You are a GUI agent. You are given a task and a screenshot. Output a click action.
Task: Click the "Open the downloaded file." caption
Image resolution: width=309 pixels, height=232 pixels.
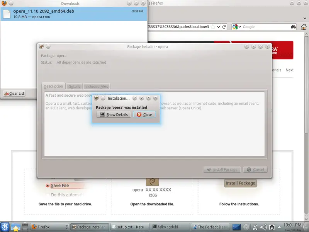(x=152, y=204)
